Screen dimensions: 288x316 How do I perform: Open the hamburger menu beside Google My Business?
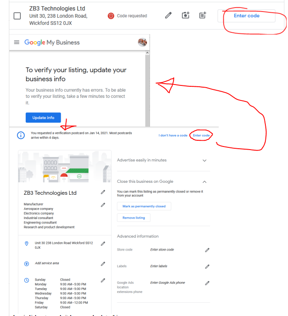(16, 42)
